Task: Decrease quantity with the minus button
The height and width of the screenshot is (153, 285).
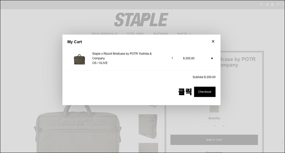Action: pyautogui.click(x=205, y=126)
